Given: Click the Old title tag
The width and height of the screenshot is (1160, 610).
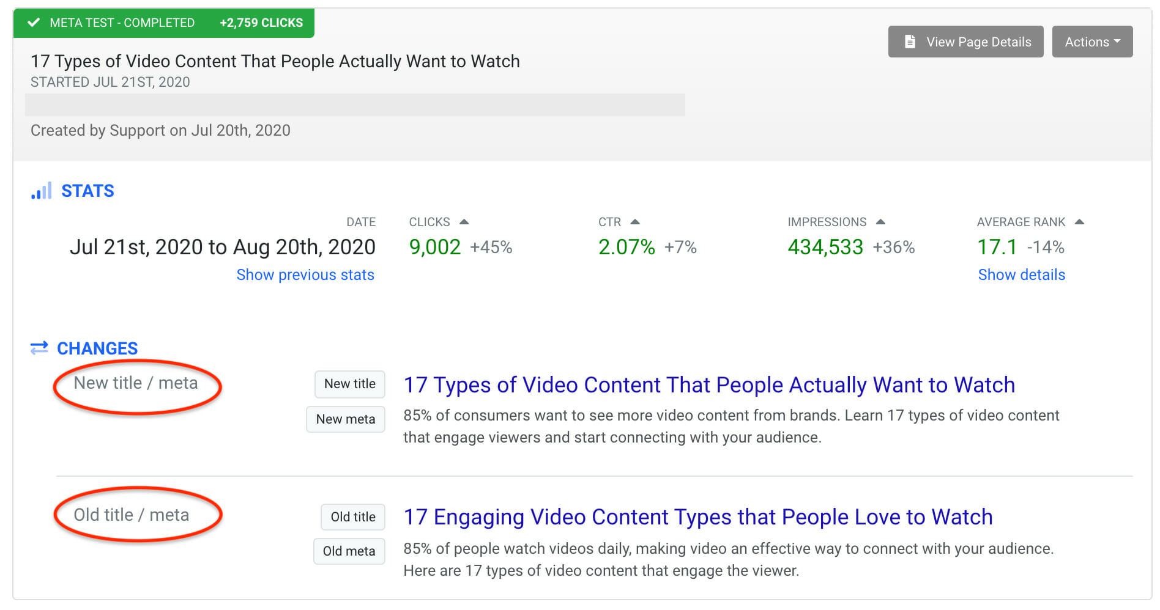Looking at the screenshot, I should [x=353, y=517].
